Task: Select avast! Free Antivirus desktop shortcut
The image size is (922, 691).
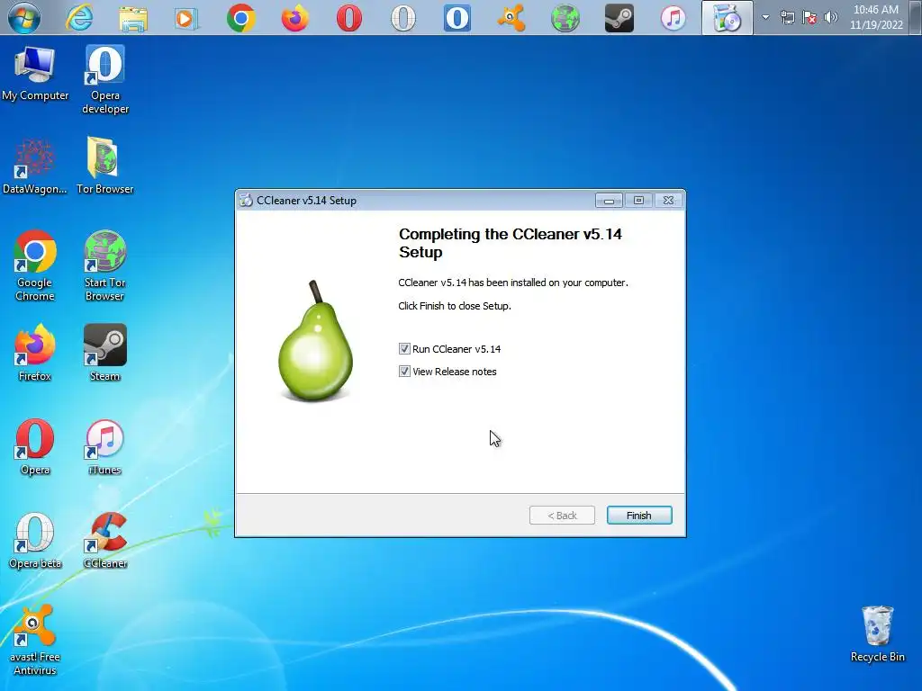Action: click(35, 640)
